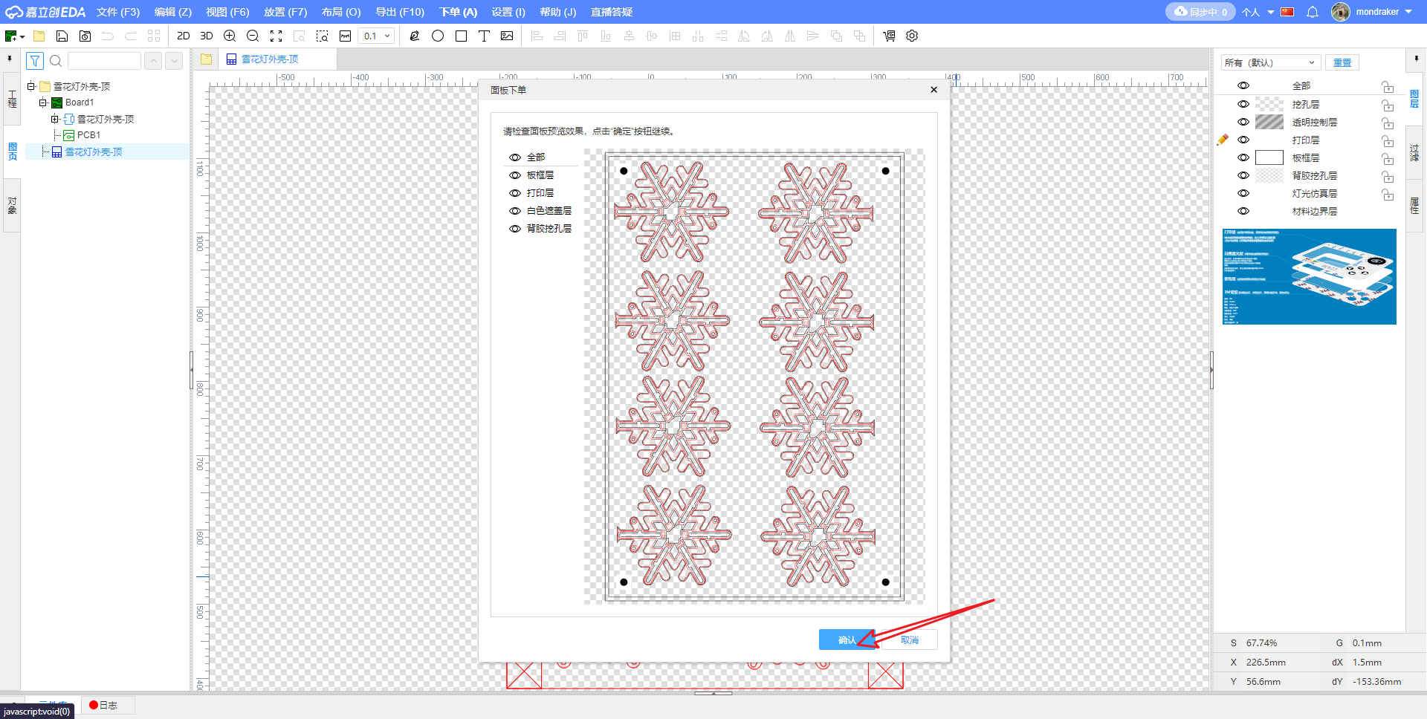This screenshot has width=1427, height=719.
Task: Click the notification bell icon
Action: point(1313,12)
